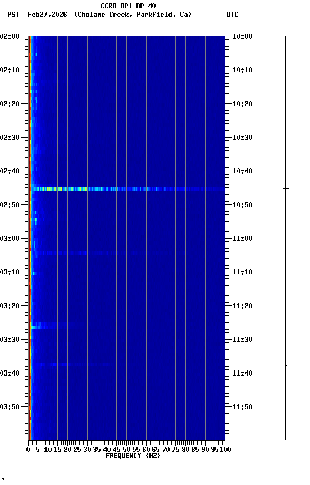Click the frequency axis label '100'
310x485 pixels.
pyautogui.click(x=225, y=450)
